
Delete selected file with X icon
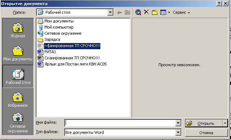146,12
